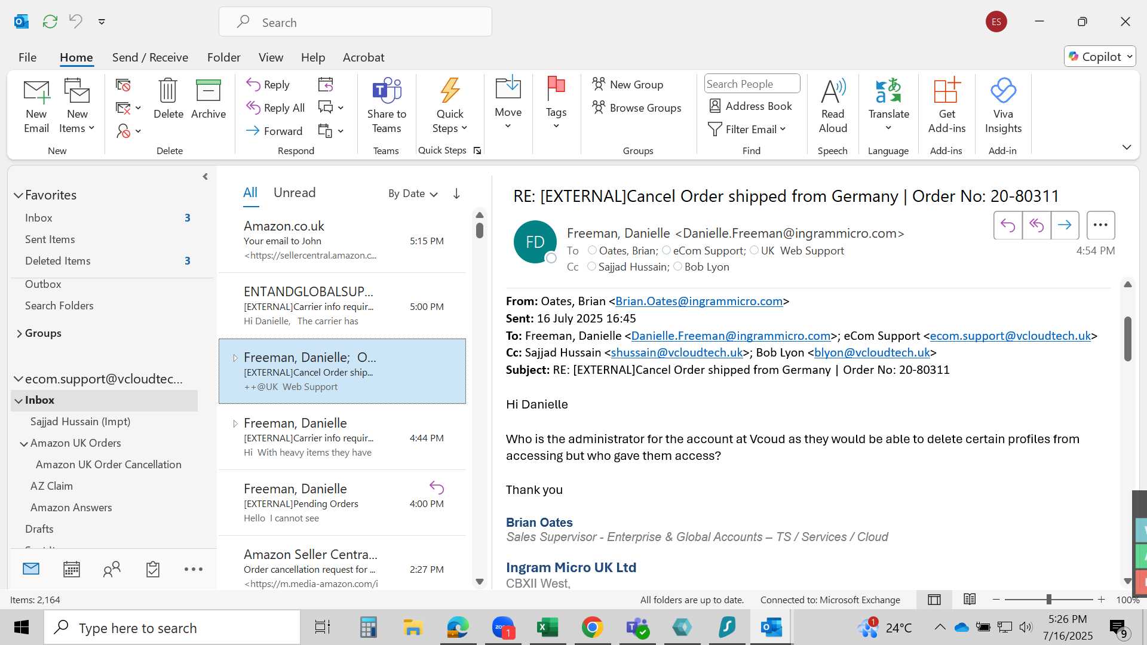
Task: Click the New Email icon
Action: pos(36,91)
